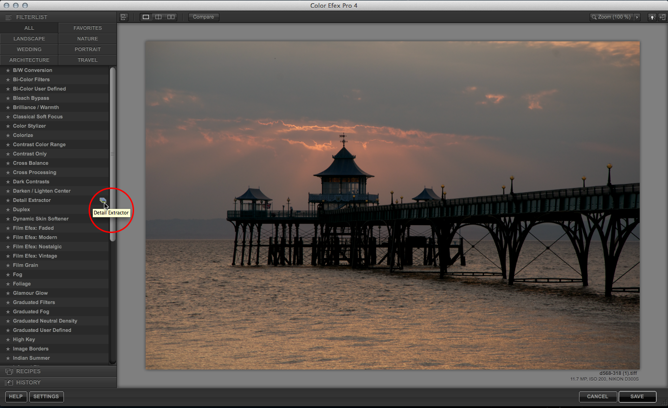This screenshot has height=408, width=668.
Task: Save the filtered image
Action: point(637,397)
